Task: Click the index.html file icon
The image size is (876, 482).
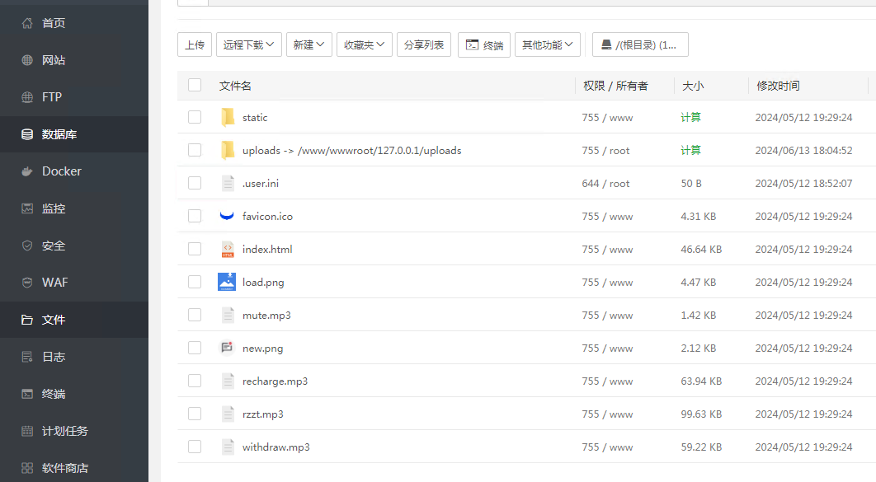Action: tap(228, 250)
